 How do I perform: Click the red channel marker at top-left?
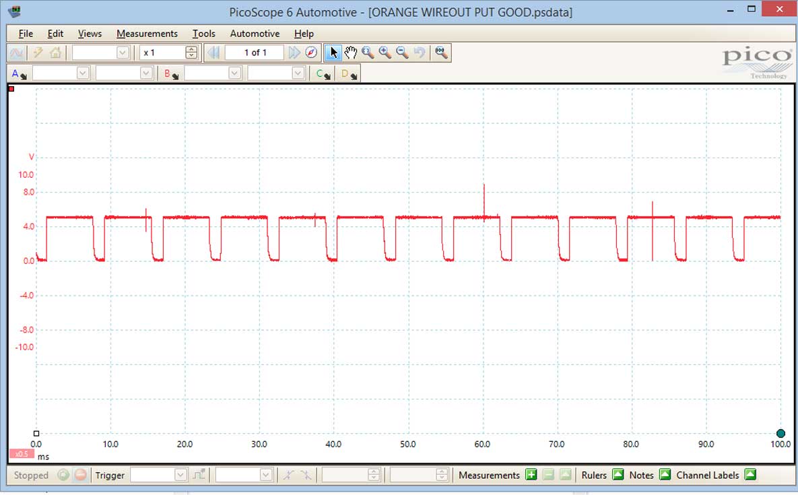click(11, 89)
